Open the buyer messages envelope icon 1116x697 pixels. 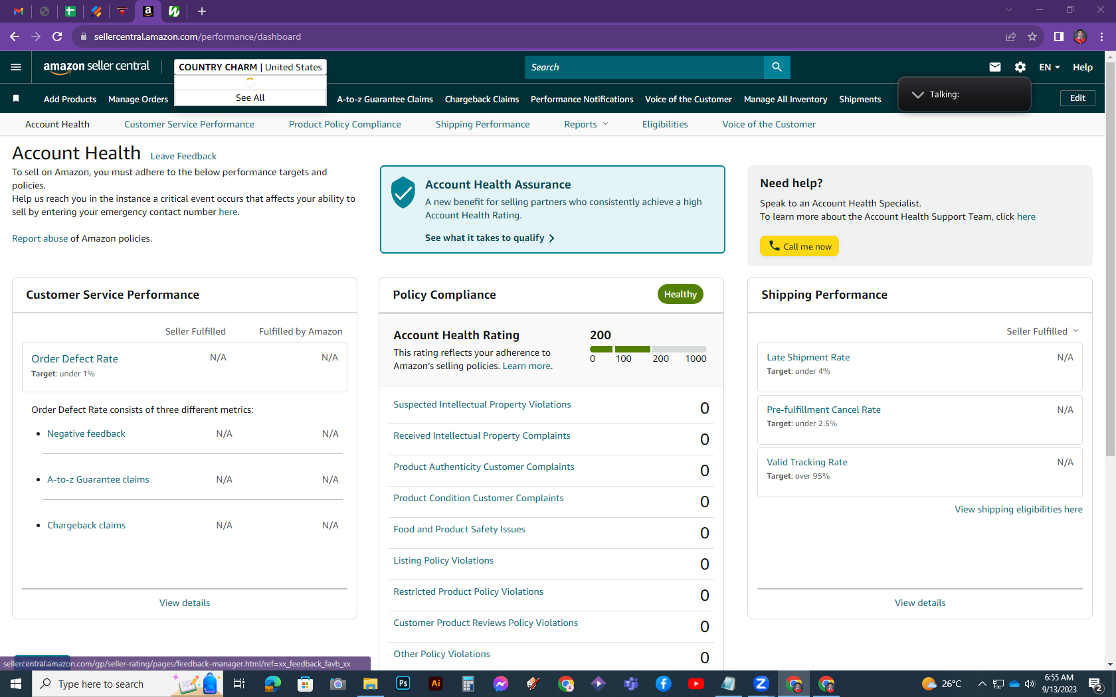pyautogui.click(x=994, y=67)
